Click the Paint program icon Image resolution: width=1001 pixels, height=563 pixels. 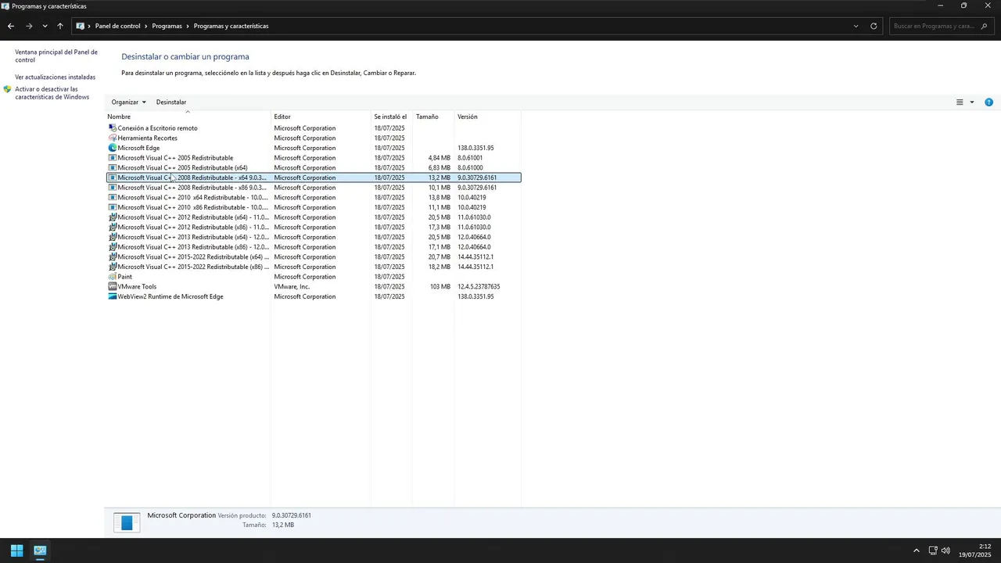click(x=113, y=277)
